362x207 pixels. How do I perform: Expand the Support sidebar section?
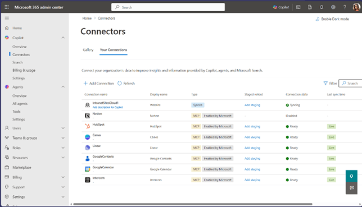point(63,187)
